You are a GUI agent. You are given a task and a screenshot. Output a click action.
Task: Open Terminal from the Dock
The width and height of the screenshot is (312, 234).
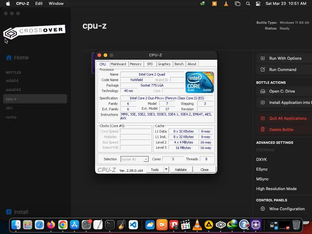(110, 225)
